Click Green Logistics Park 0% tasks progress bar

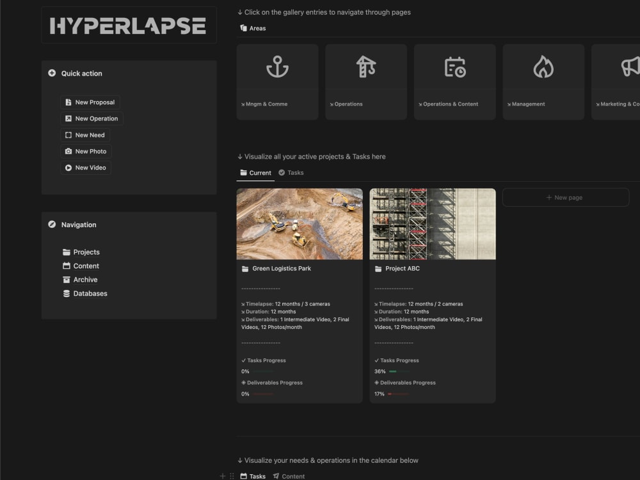pyautogui.click(x=263, y=371)
